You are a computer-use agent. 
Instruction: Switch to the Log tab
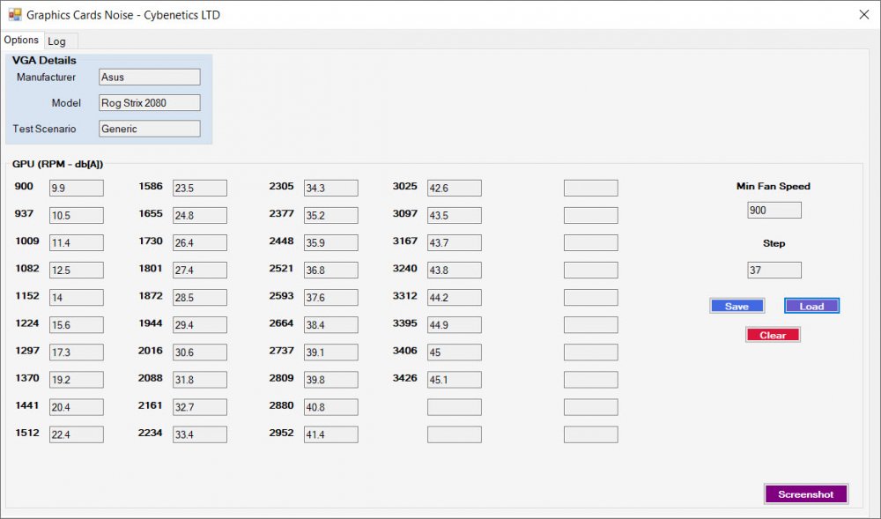57,41
